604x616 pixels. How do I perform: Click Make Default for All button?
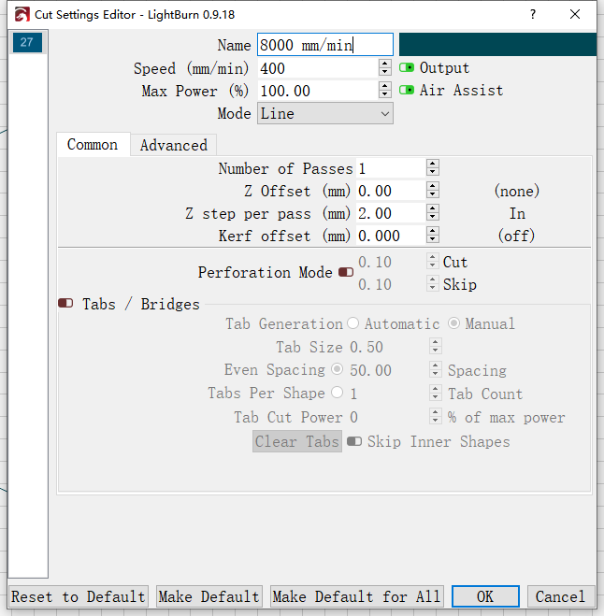[357, 596]
